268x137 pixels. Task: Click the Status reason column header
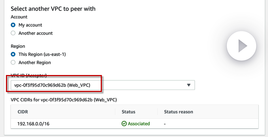pyautogui.click(x=178, y=112)
